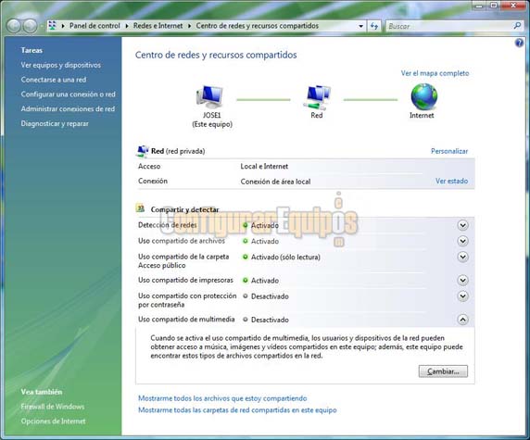Image resolution: width=530 pixels, height=440 pixels.
Task: Click the Red network icon in map
Action: pyautogui.click(x=317, y=97)
